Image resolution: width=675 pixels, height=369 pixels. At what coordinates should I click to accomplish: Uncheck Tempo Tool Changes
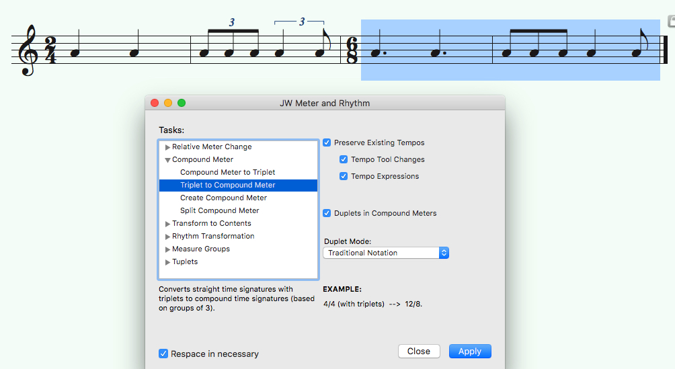tap(344, 159)
